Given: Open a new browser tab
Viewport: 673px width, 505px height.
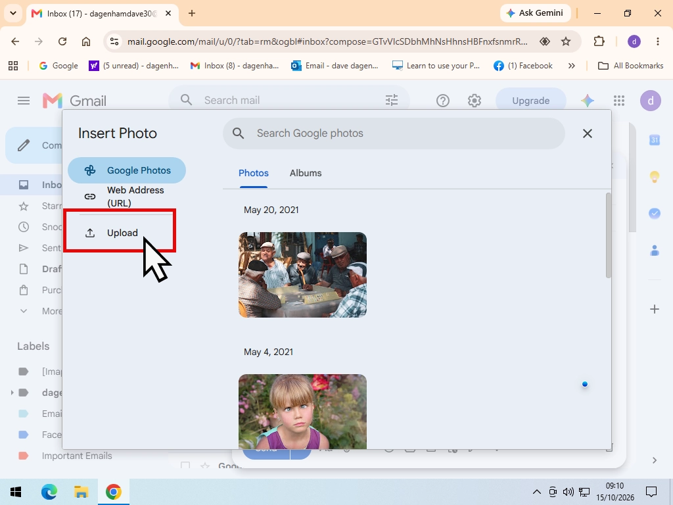Looking at the screenshot, I should (192, 13).
